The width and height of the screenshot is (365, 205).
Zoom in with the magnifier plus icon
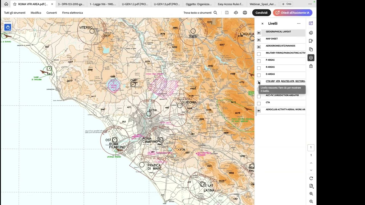pyautogui.click(x=311, y=194)
